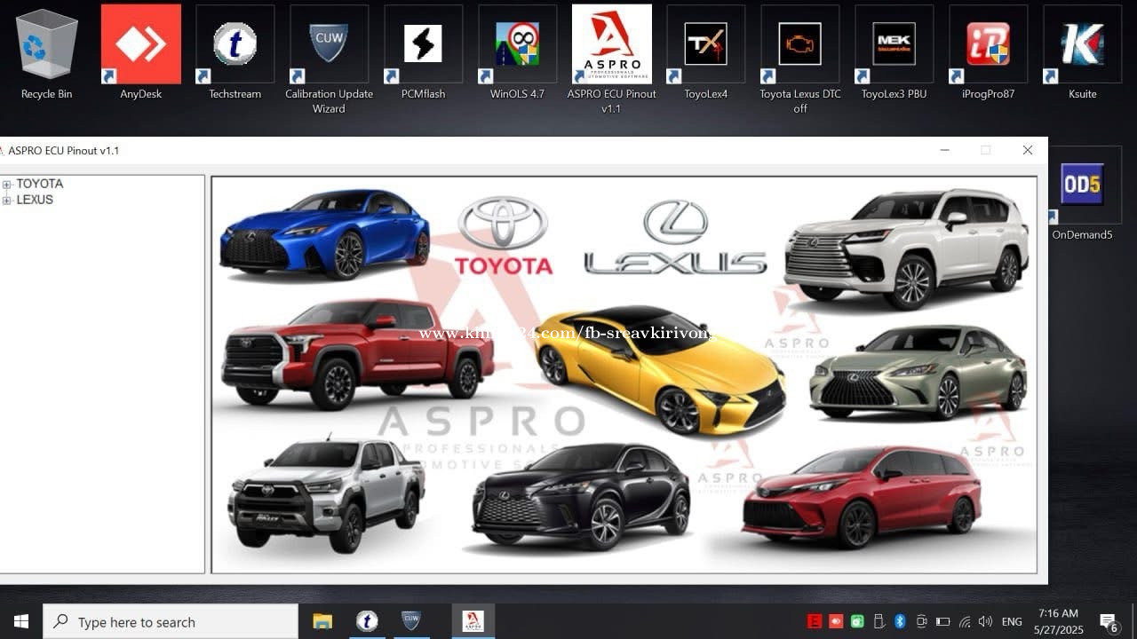Expand the LEXUS tree node
Viewport: 1137px width, 639px height.
[x=7, y=201]
